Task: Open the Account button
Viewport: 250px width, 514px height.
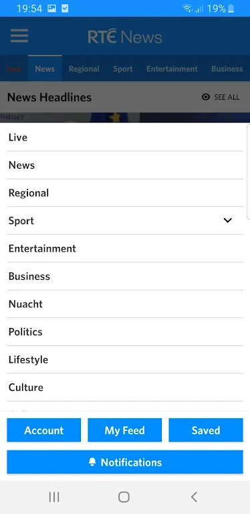Action: click(44, 430)
